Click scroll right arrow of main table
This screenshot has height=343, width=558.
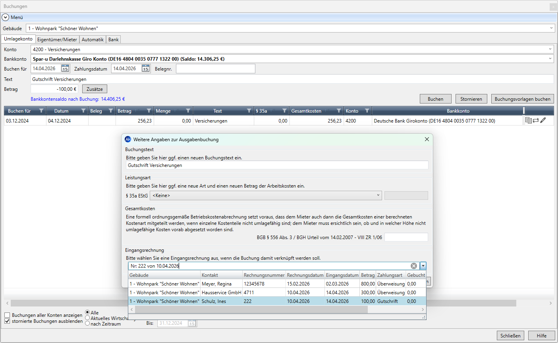[x=550, y=303]
